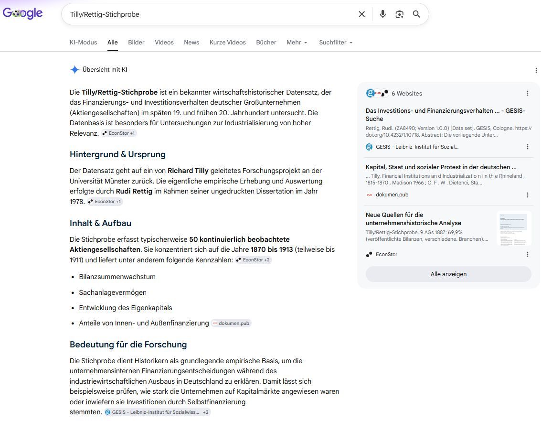Expand the Suchfilter dropdown
The image size is (541, 421).
[x=336, y=43]
